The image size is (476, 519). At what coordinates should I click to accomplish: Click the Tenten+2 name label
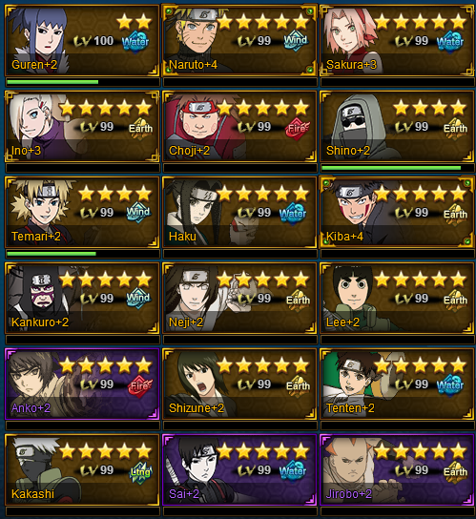click(x=350, y=408)
